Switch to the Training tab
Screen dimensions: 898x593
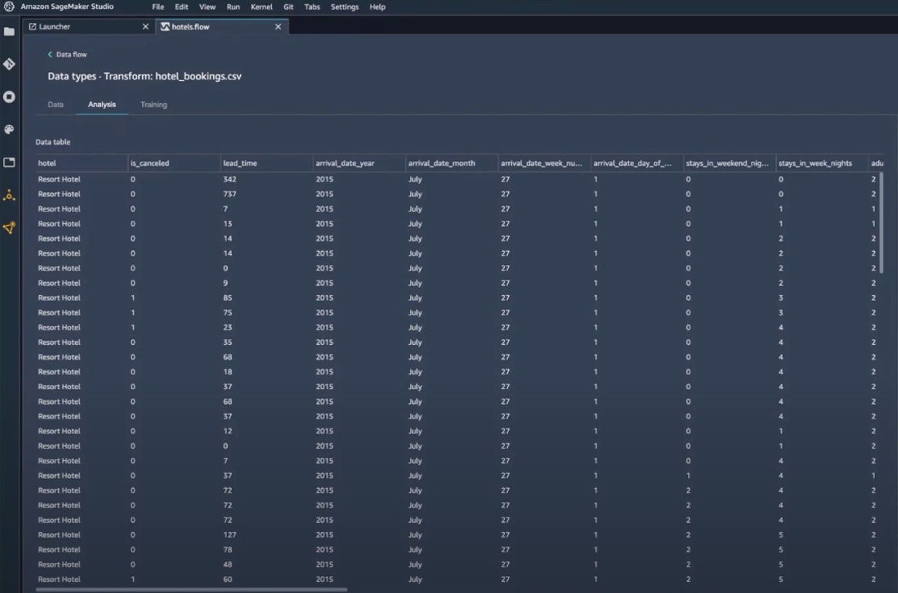click(154, 104)
